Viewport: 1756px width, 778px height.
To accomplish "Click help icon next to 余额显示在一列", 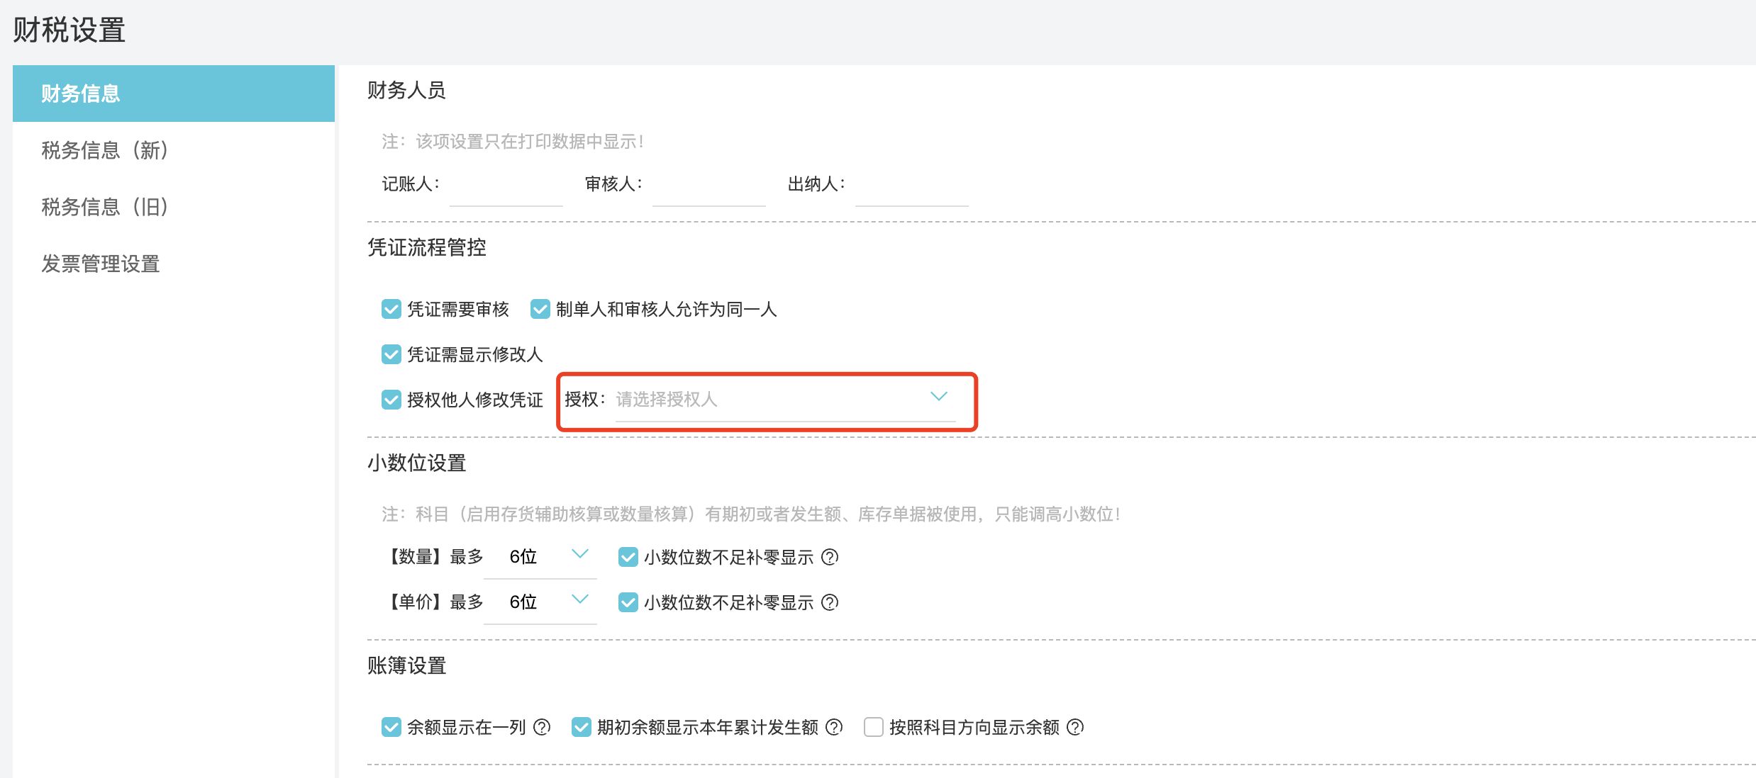I will click(542, 727).
